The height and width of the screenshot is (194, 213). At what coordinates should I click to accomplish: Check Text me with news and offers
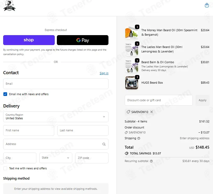(5, 168)
